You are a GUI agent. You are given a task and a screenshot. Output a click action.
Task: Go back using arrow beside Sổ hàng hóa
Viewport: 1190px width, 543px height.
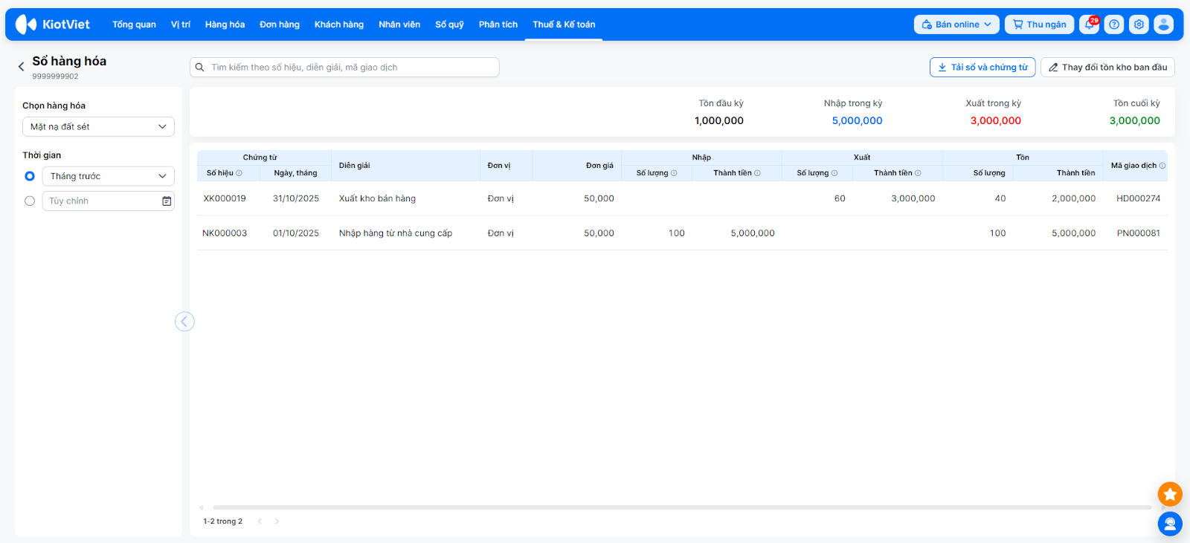pyautogui.click(x=21, y=67)
